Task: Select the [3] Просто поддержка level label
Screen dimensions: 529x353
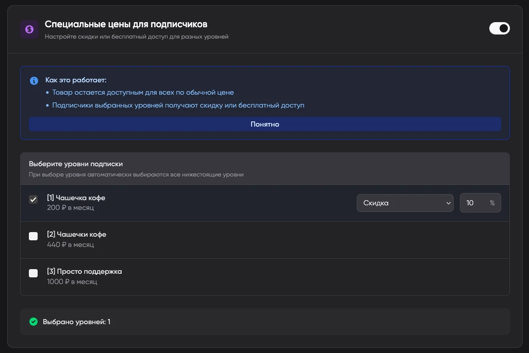Action: [x=84, y=271]
